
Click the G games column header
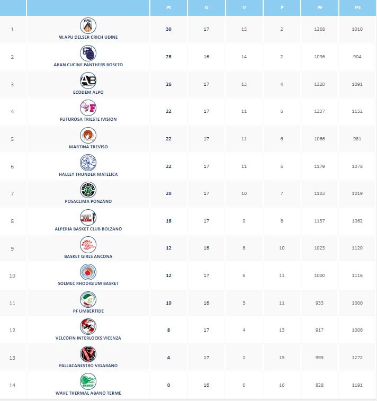(207, 8)
